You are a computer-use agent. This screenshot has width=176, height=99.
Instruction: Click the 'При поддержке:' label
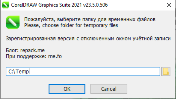(26, 56)
